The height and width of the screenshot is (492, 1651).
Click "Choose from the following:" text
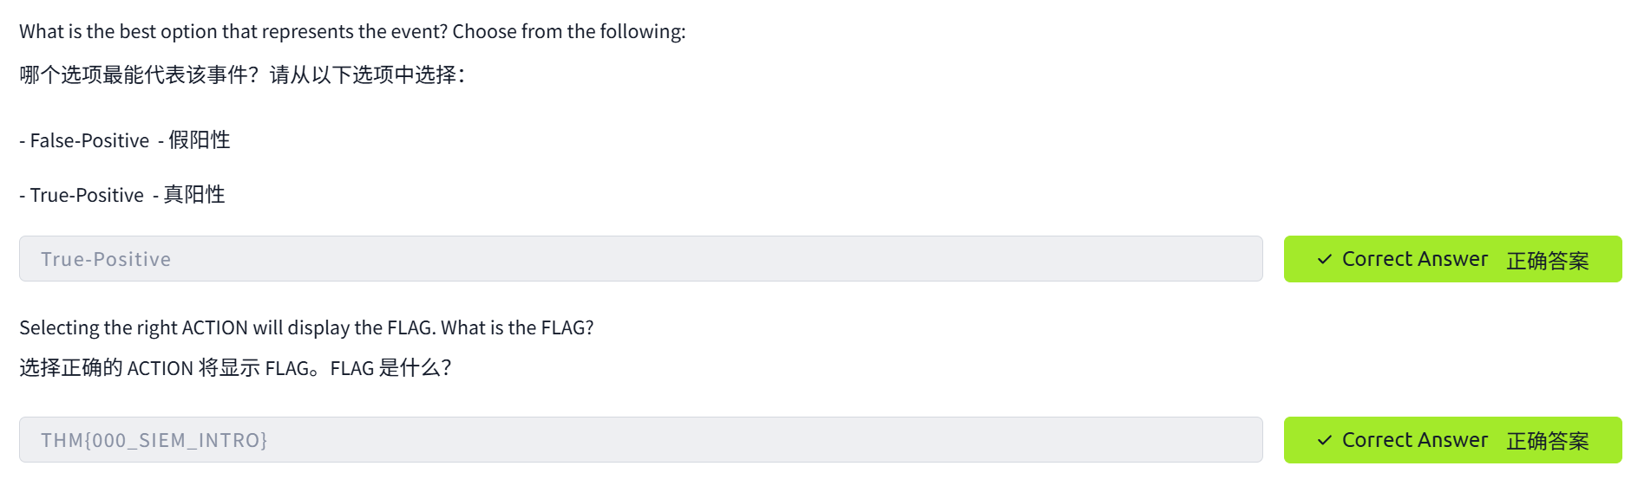568,32
